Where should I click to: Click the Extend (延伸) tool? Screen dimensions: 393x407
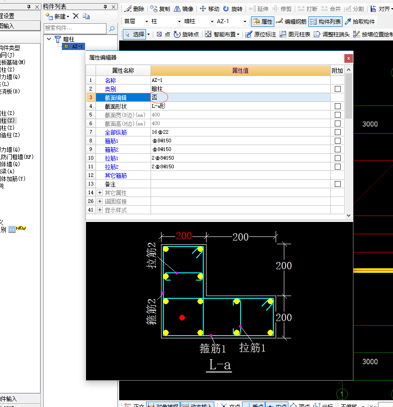click(x=258, y=9)
